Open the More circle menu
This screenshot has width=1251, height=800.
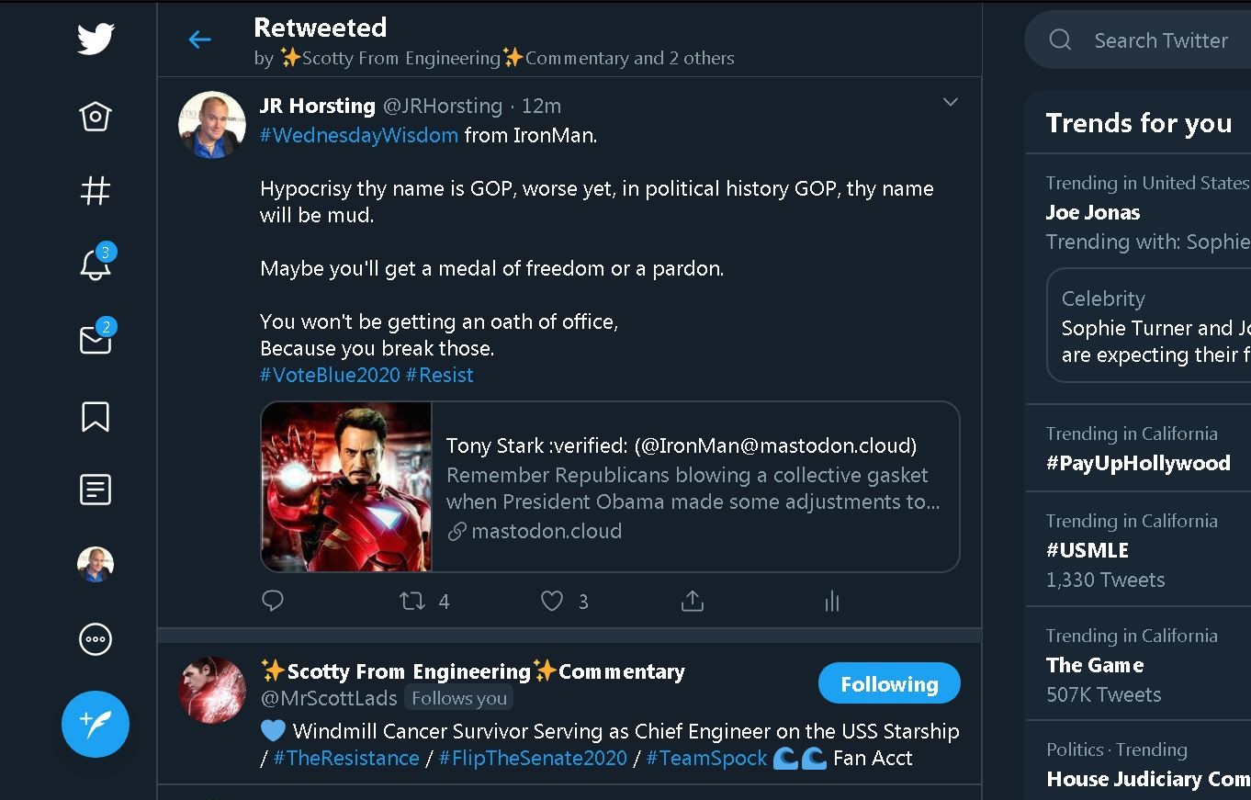tap(96, 639)
